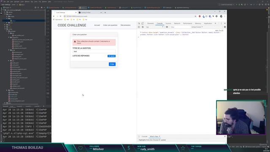The height and width of the screenshot is (152, 270).
Task: Click the browser forward arrow
Action: (57, 16)
